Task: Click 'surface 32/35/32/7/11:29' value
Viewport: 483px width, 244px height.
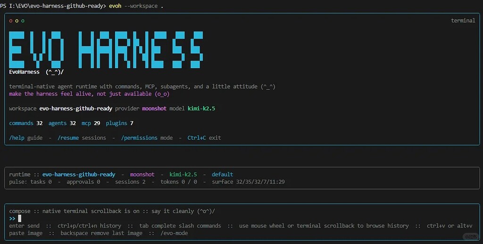Action: click(248, 181)
